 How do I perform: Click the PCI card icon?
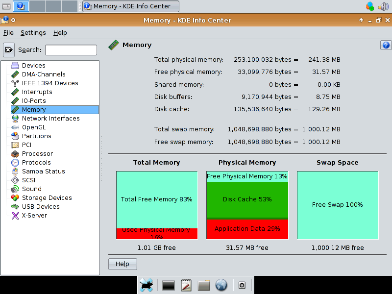click(x=15, y=145)
